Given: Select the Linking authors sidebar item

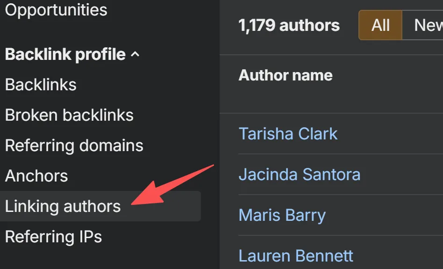Looking at the screenshot, I should coord(63,206).
